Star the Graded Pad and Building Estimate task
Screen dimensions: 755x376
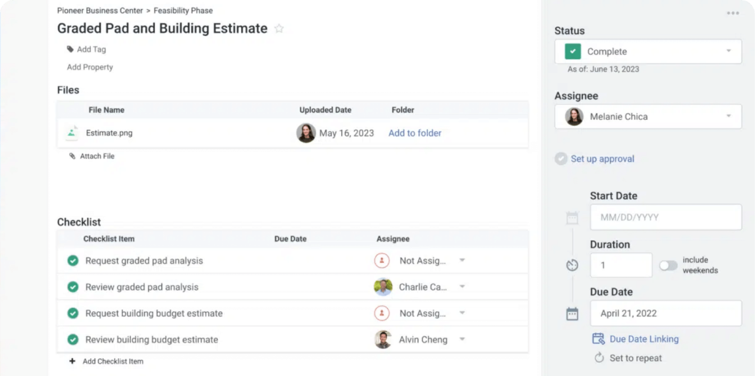(279, 29)
